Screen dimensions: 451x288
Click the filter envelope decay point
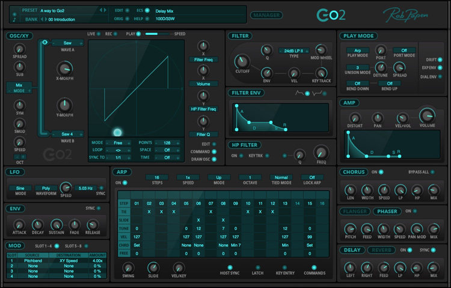(x=249, y=123)
